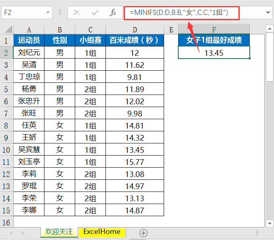Click score cell 14.97
274x240 pixels.
coord(135,186)
